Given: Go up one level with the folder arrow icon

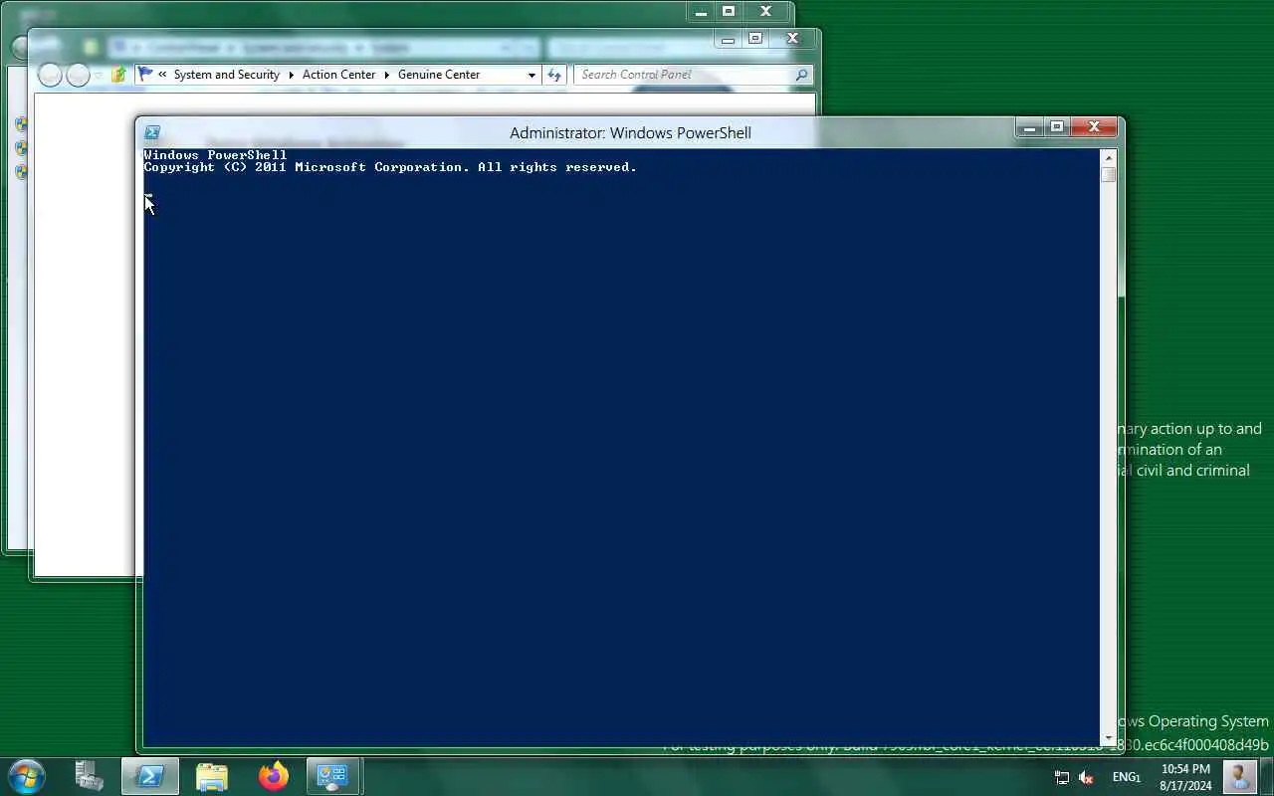Looking at the screenshot, I should click(118, 75).
